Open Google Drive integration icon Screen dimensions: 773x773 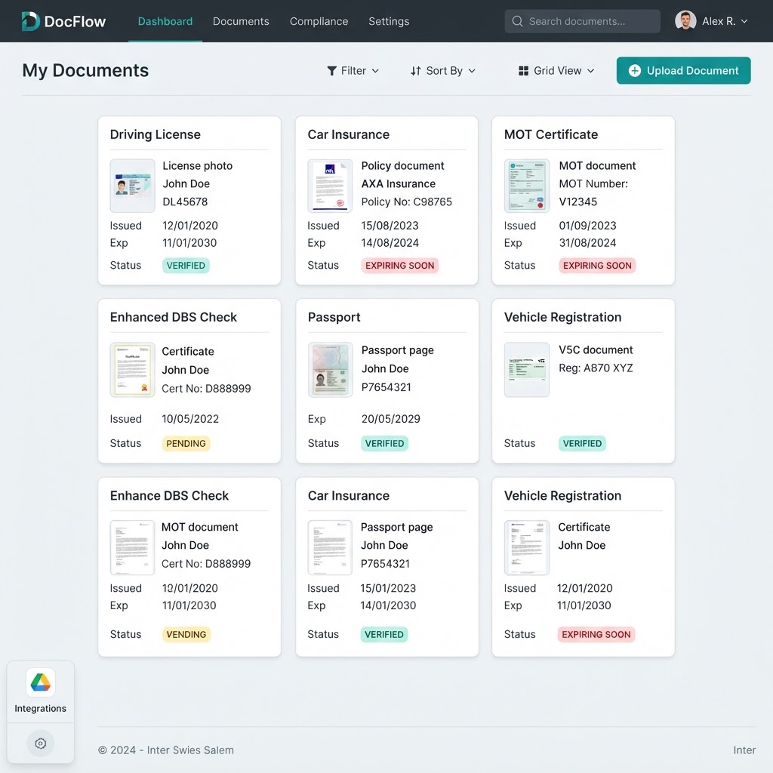tap(41, 682)
